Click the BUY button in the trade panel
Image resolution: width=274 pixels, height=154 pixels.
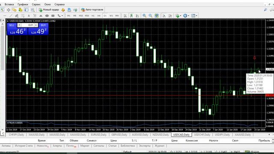(43, 25)
